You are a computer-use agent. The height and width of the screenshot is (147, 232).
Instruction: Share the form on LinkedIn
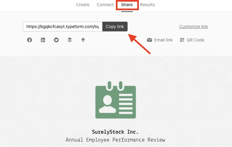coord(43,40)
